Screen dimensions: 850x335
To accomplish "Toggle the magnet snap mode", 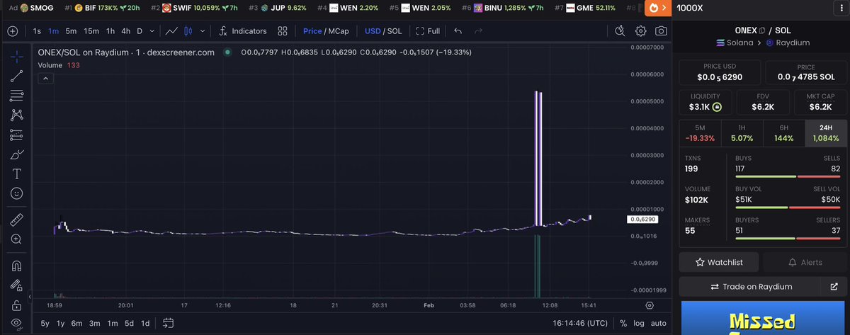I will tap(16, 266).
